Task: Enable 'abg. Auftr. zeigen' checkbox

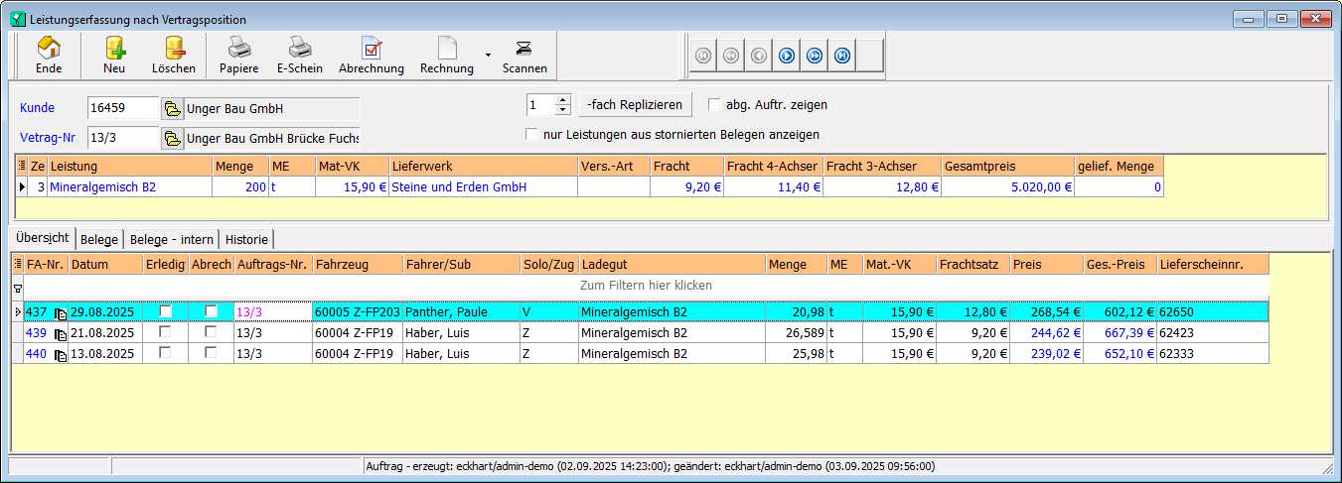Action: [x=714, y=104]
